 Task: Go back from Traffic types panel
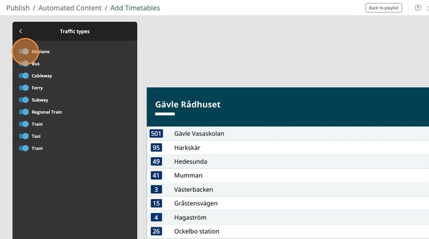[20, 31]
